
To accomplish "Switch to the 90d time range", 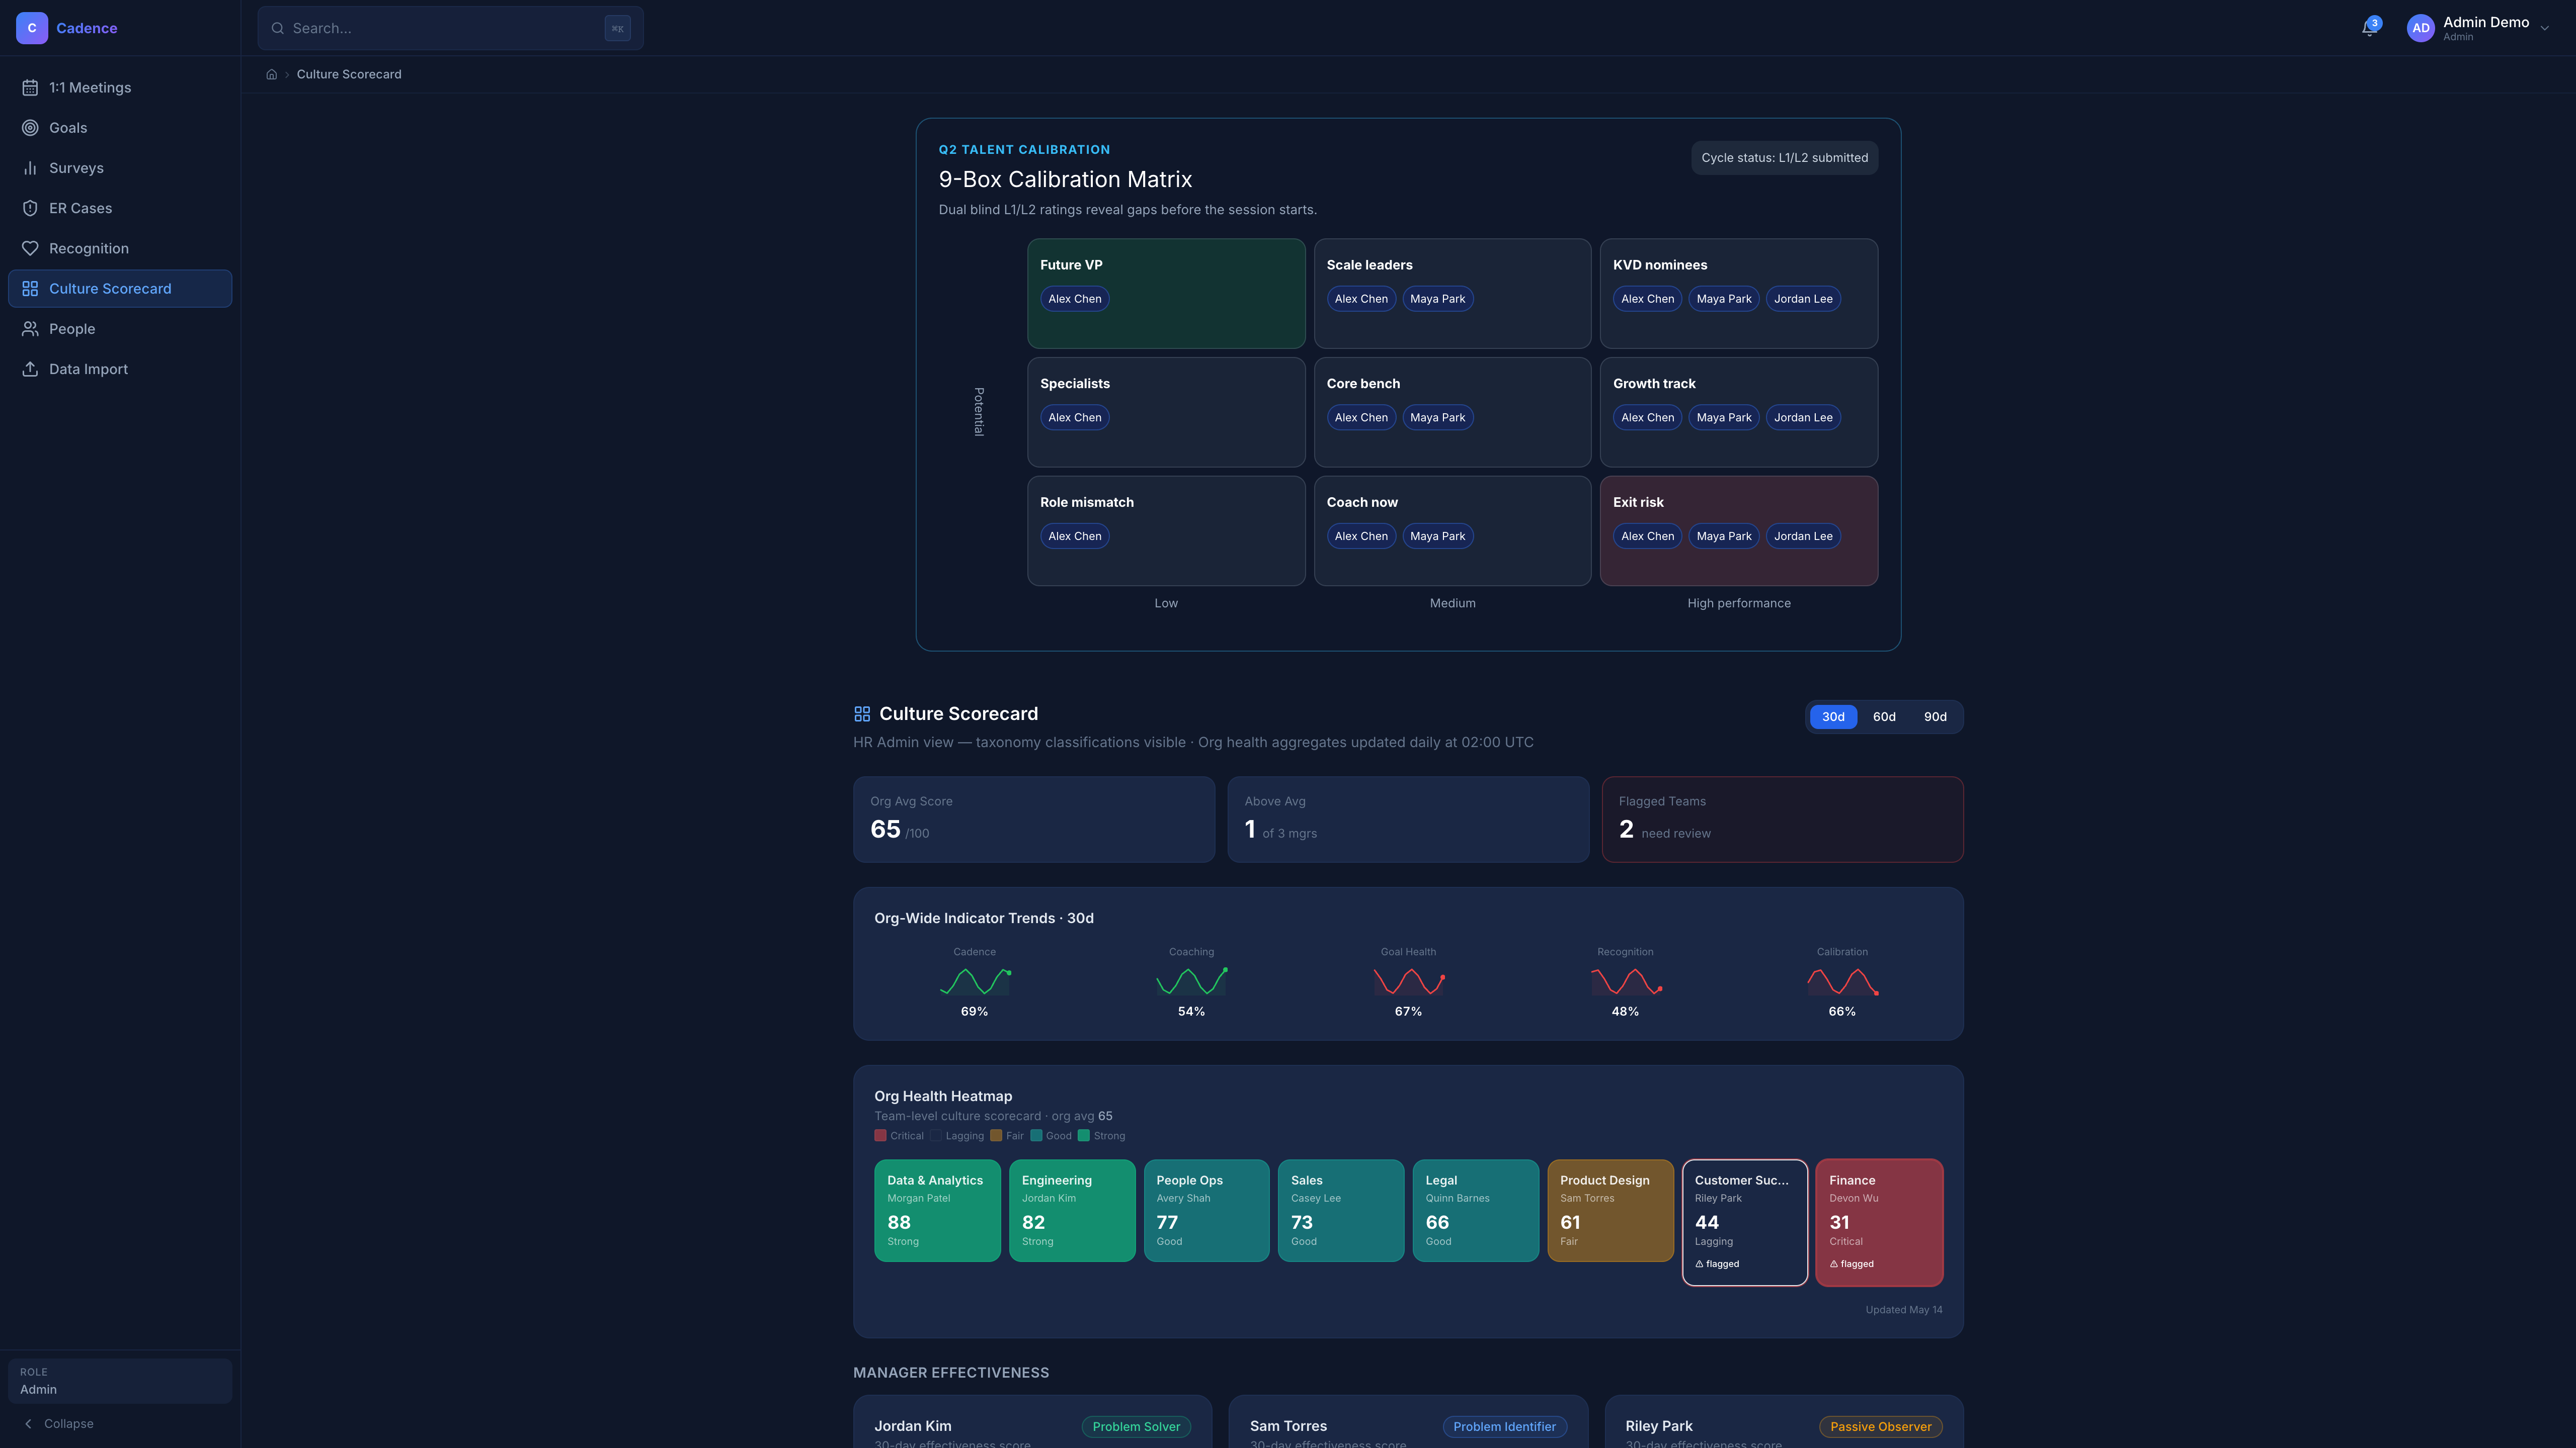I will tap(1935, 716).
